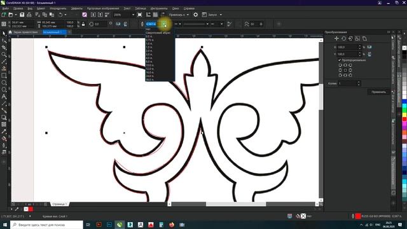This screenshot has width=407, height=229.
Task: Select the Crop tool
Action: tap(4, 48)
